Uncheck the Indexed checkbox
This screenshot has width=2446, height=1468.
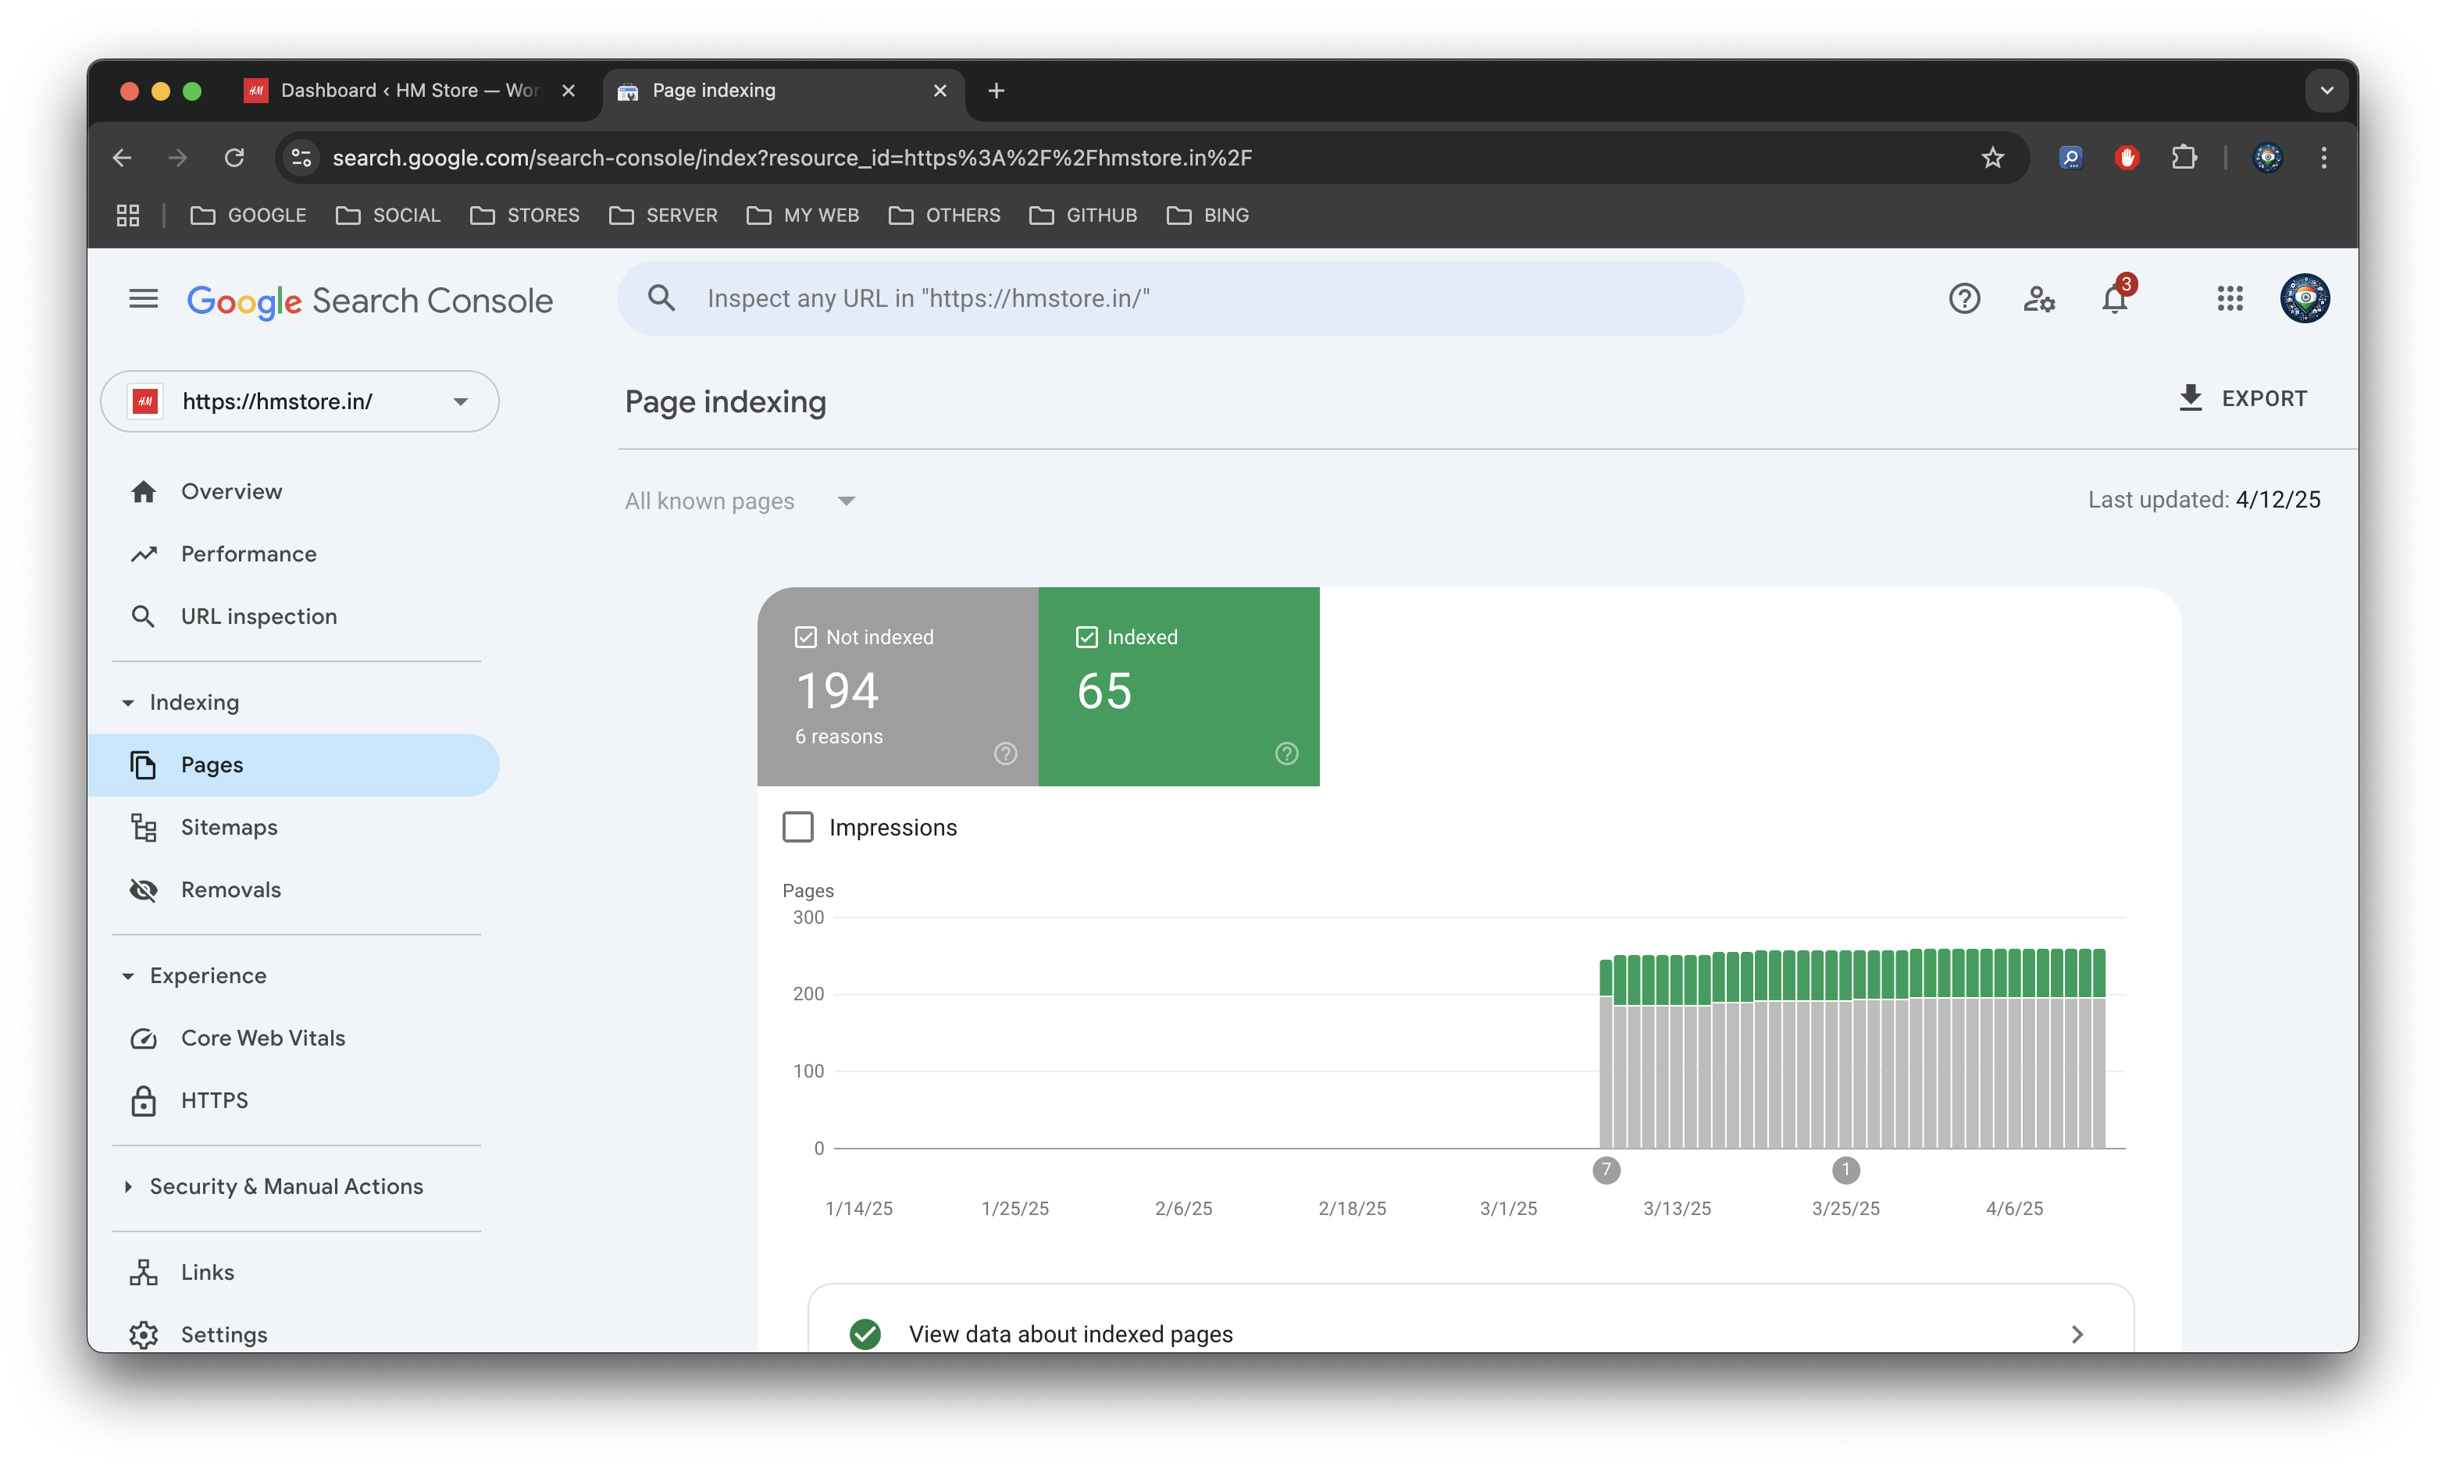[1086, 637]
